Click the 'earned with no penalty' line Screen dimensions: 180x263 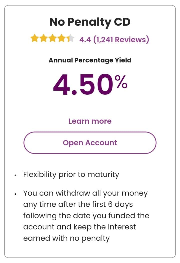pyautogui.click(x=66, y=238)
